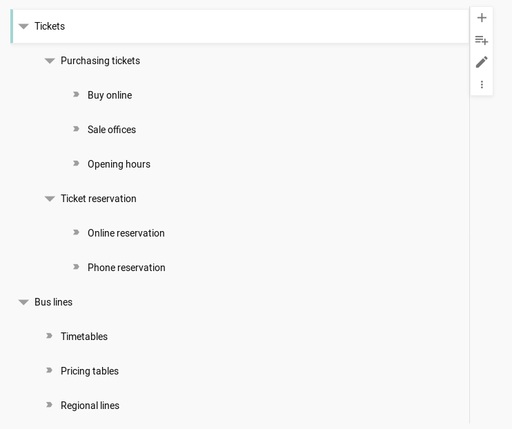Select the Tickets row label

tap(50, 26)
